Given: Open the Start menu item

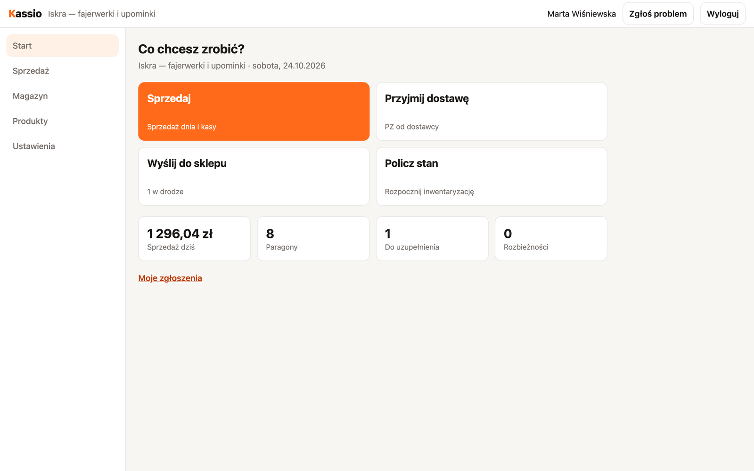Looking at the screenshot, I should click(63, 46).
